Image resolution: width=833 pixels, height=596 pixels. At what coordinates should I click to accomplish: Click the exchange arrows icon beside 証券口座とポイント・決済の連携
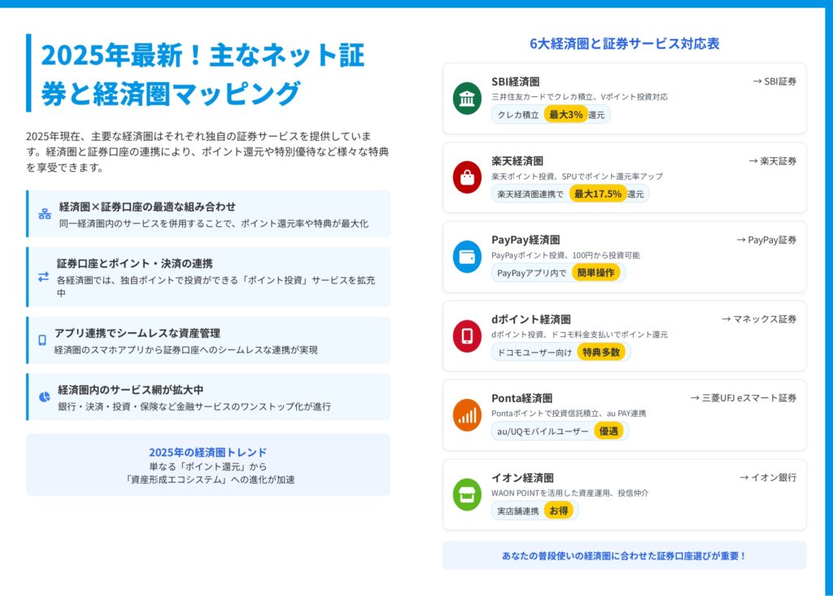[x=43, y=277]
